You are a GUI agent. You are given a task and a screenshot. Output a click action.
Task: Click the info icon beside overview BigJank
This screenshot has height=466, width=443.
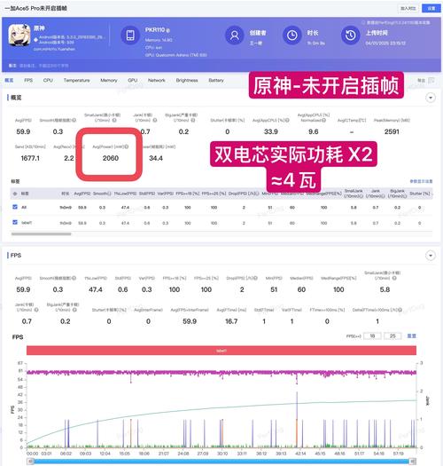pyautogui.click(x=193, y=121)
